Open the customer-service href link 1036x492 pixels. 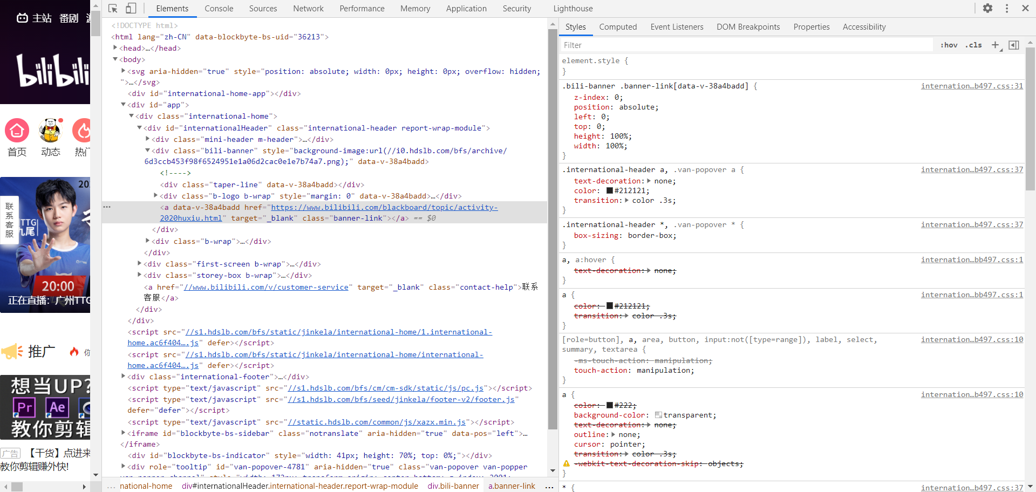(x=266, y=288)
